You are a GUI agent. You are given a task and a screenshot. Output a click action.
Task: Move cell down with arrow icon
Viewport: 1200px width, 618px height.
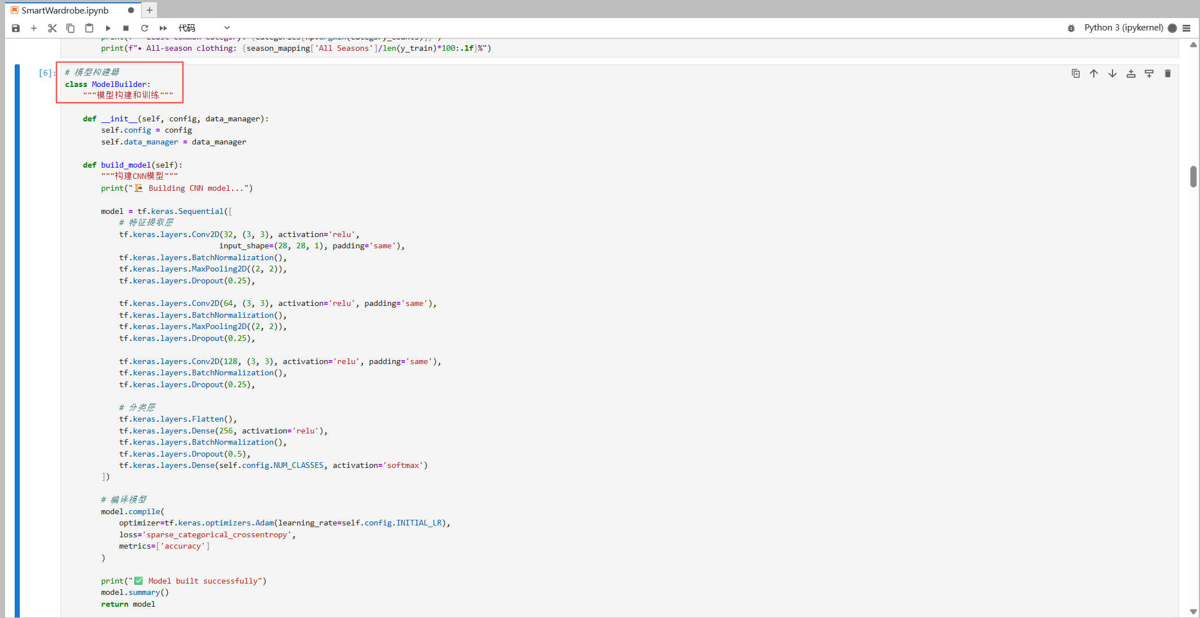(x=1112, y=73)
